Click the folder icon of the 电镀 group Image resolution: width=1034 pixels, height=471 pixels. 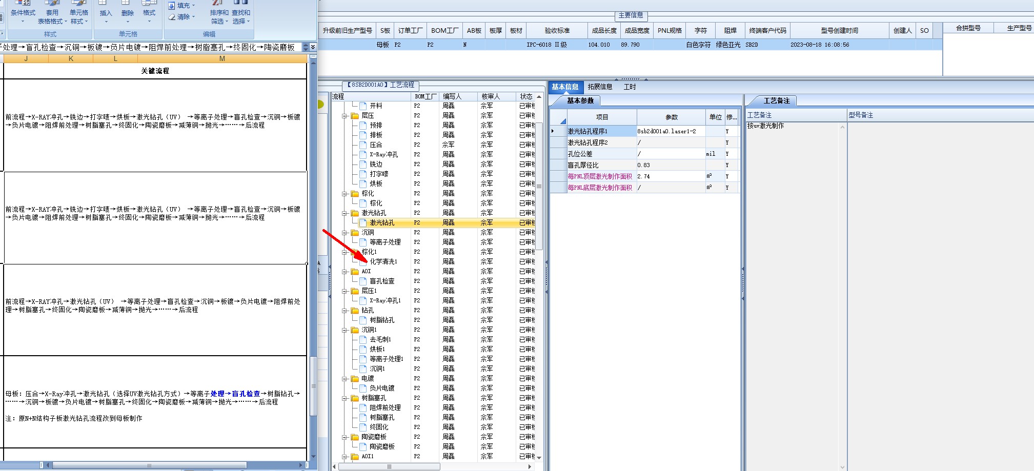tap(355, 378)
